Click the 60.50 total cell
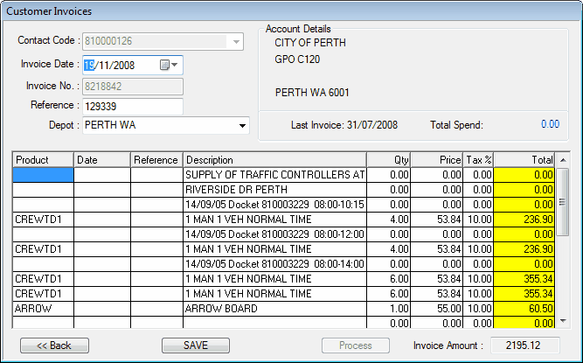Image resolution: width=583 pixels, height=363 pixels. (524, 309)
